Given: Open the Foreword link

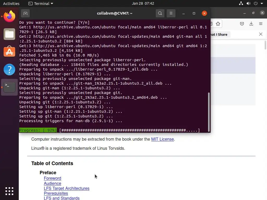Looking at the screenshot, I should (x=52, y=178).
